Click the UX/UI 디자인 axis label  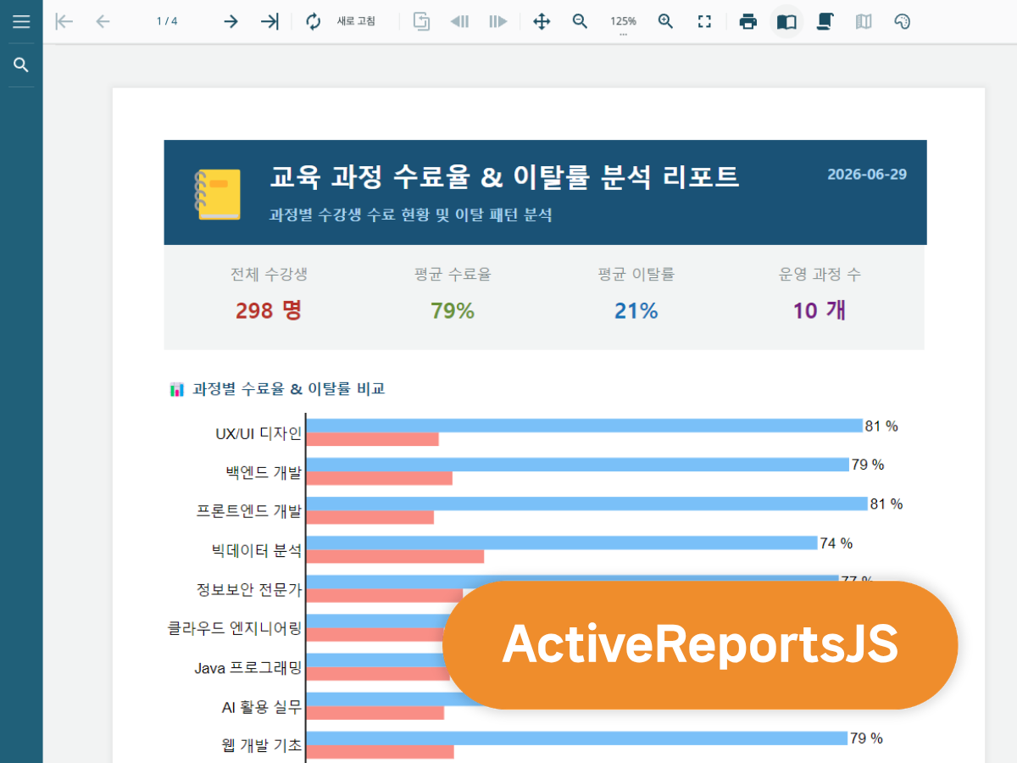point(258,433)
